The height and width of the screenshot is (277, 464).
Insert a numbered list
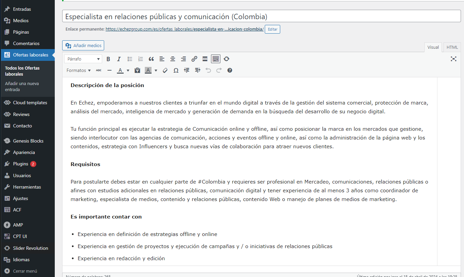[x=140, y=59]
